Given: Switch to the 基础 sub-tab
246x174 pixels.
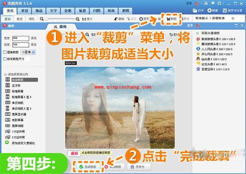Looking at the screenshot, I should pos(7,19).
